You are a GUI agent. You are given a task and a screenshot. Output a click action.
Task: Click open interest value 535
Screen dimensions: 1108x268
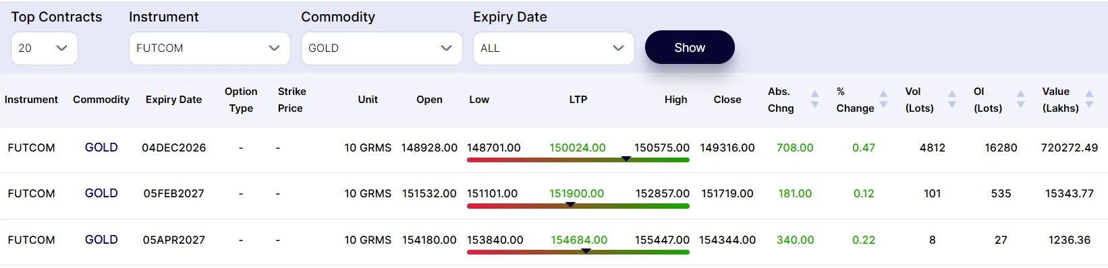(x=1001, y=193)
